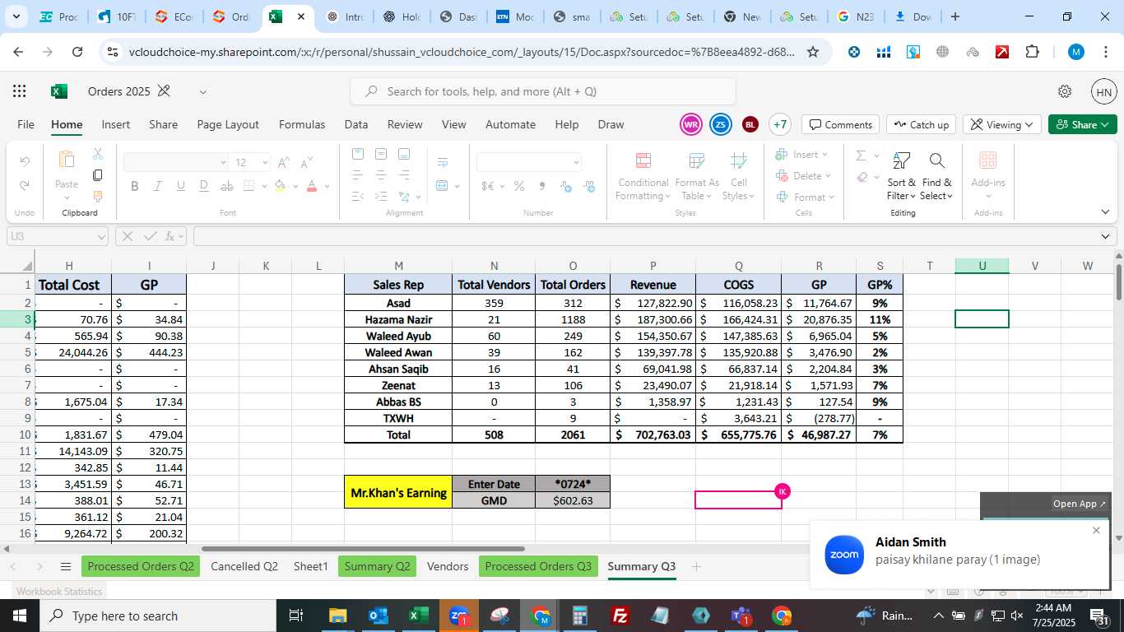Click the Center horizontal alignment icon
Image resolution: width=1124 pixels, height=632 pixels.
click(380, 175)
